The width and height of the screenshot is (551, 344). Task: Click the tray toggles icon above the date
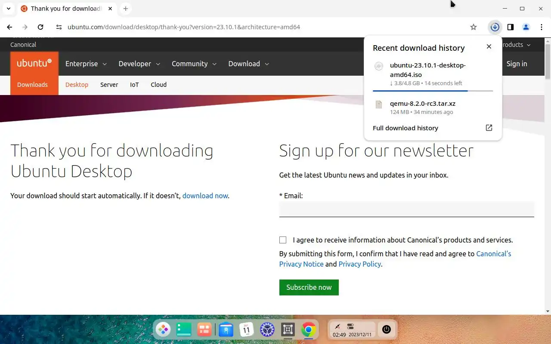point(350,326)
